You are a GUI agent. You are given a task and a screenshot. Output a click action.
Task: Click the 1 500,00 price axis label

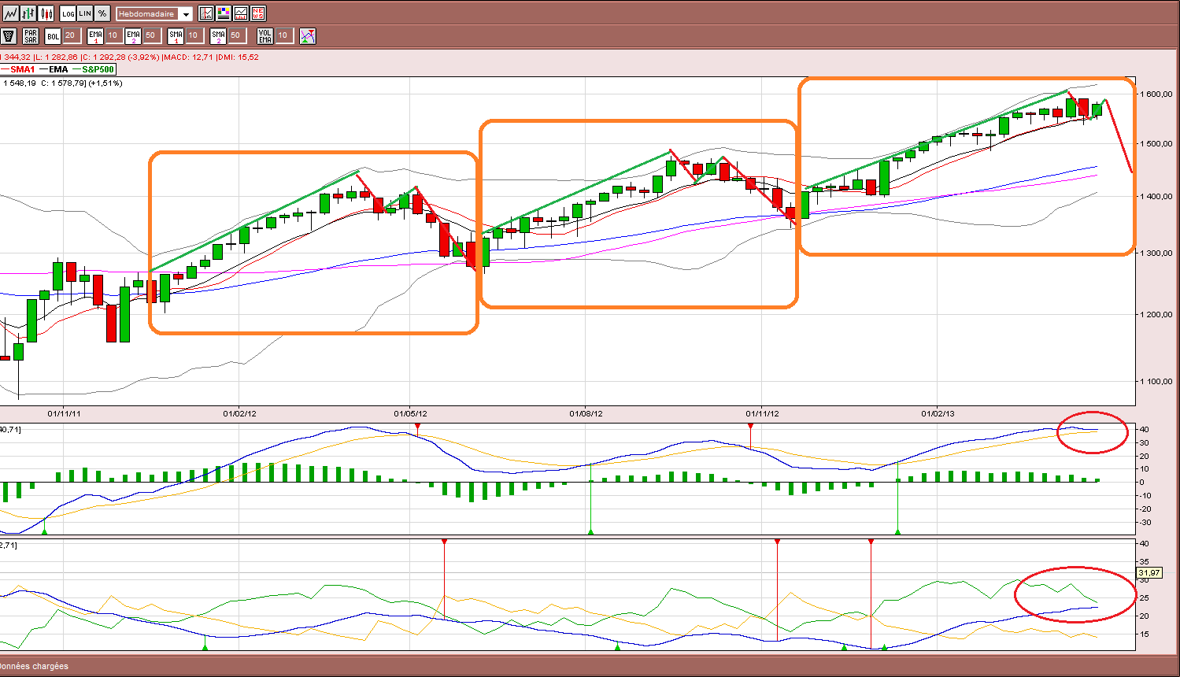tap(1156, 144)
